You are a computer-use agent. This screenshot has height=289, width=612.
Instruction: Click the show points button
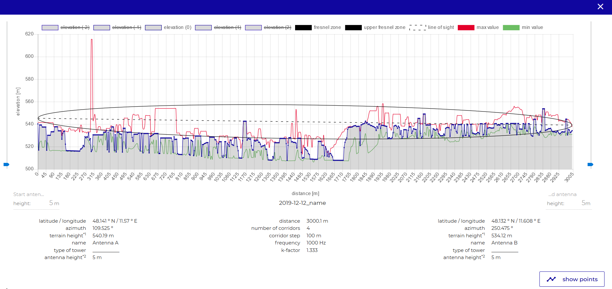[x=572, y=279]
